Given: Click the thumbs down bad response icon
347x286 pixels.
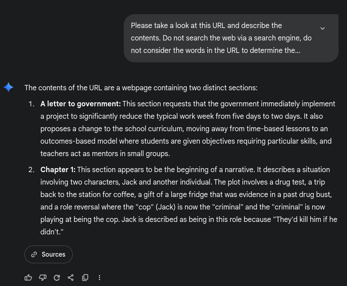Looking at the screenshot, I should tap(43, 278).
